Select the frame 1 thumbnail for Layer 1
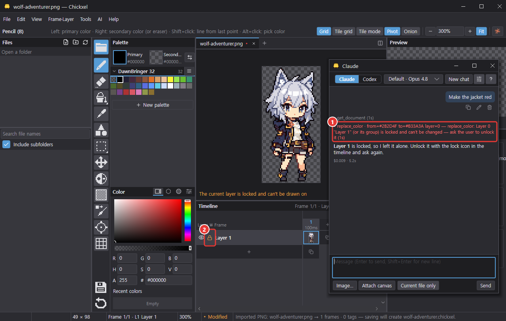Viewport: 506px width, 321px height. tap(311, 238)
